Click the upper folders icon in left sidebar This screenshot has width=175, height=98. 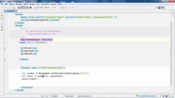point(2,19)
